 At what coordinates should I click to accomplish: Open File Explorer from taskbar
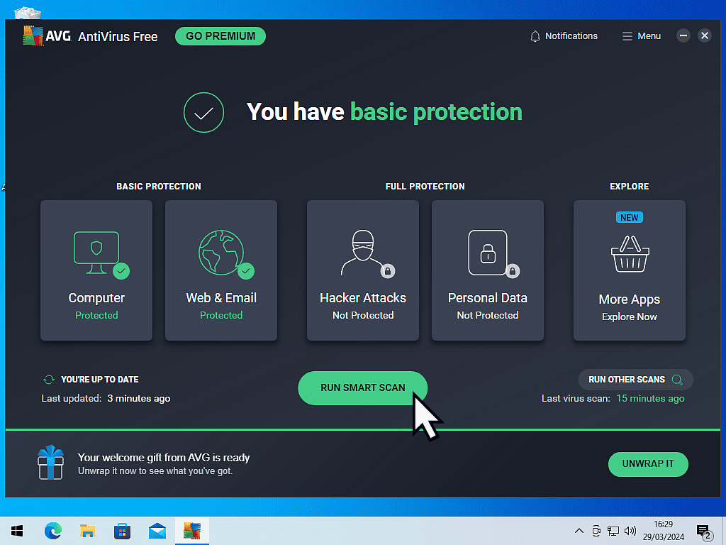click(x=87, y=531)
